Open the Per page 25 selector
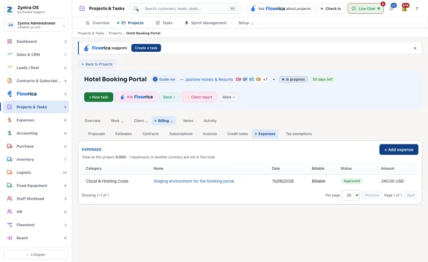This screenshot has width=428, height=262. click(350, 195)
